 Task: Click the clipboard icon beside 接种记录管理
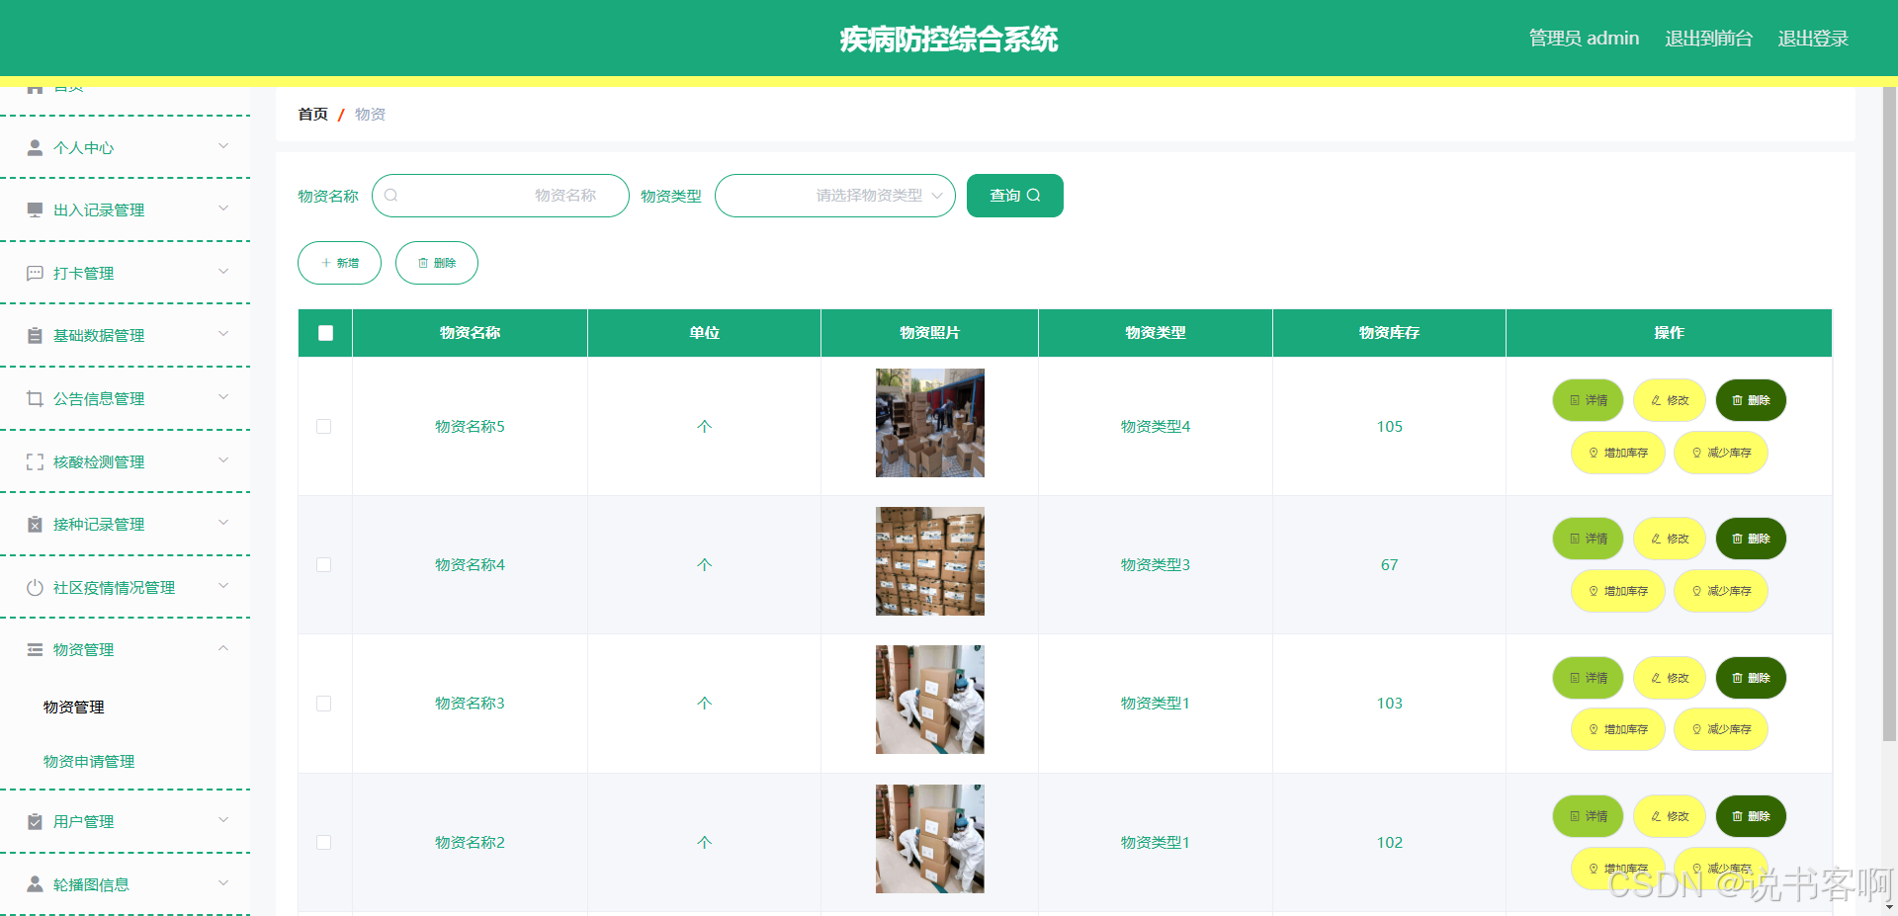click(x=35, y=524)
